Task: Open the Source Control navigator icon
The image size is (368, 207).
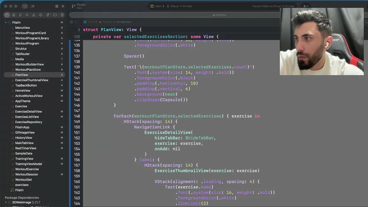Action: [14, 15]
